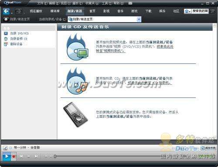218x167 pixels.
Task: Open the 娱乐 tab
Action: coord(162,11)
